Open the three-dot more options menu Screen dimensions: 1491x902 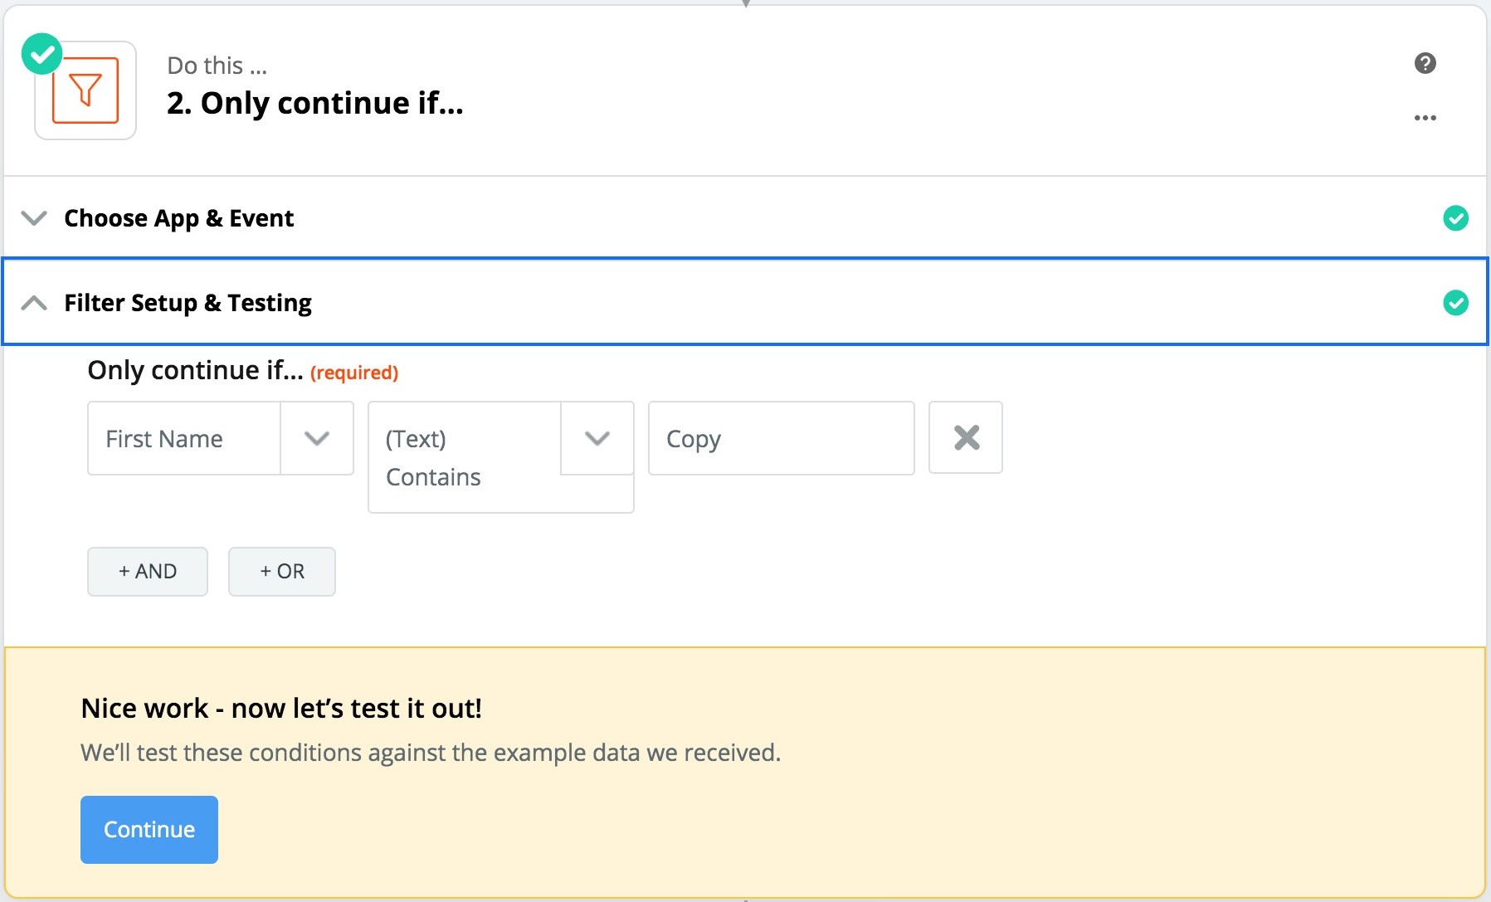click(1425, 118)
